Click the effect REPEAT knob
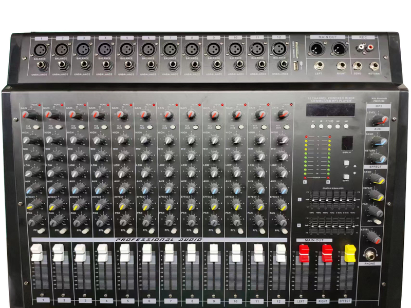 click(378, 195)
